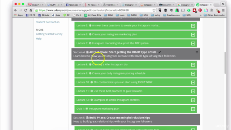Expand Lecture 5 with its dropdown arrow

pos(193,26)
